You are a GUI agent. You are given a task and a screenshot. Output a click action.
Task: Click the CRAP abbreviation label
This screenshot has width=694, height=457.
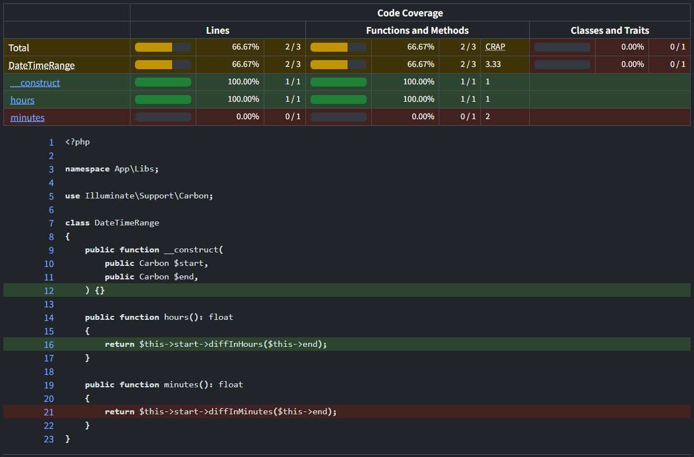(x=495, y=47)
